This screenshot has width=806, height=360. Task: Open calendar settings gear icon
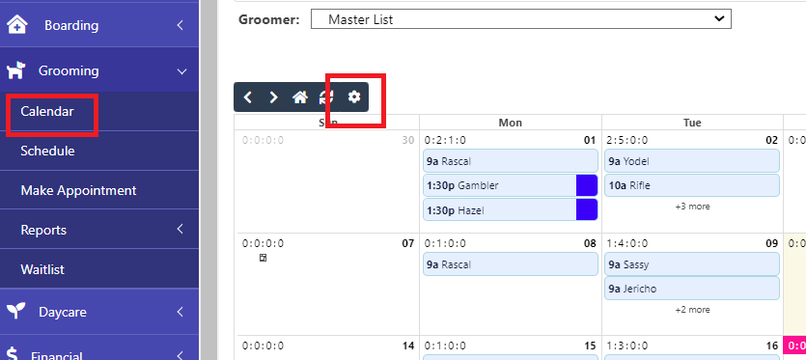click(354, 97)
